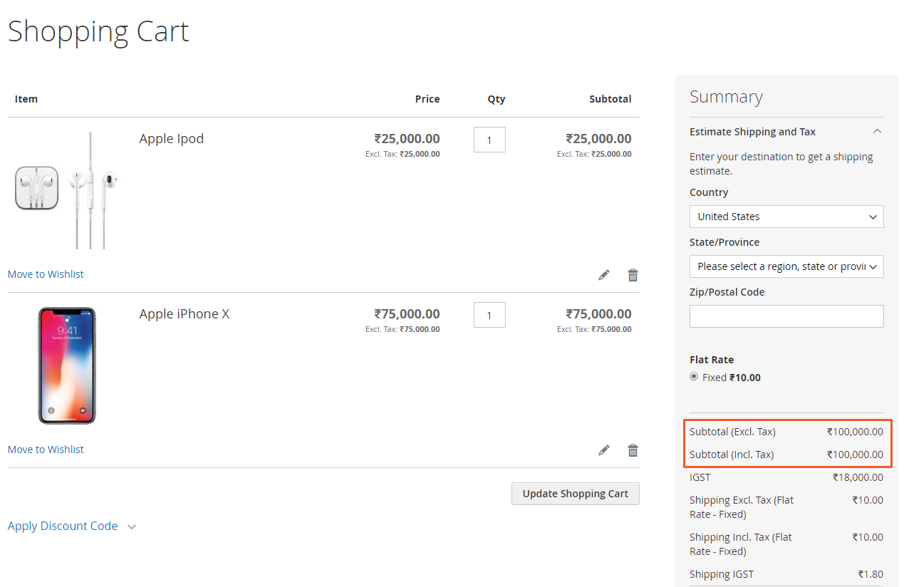
Task: Click the Zip/Postal Code field
Action: point(786,316)
